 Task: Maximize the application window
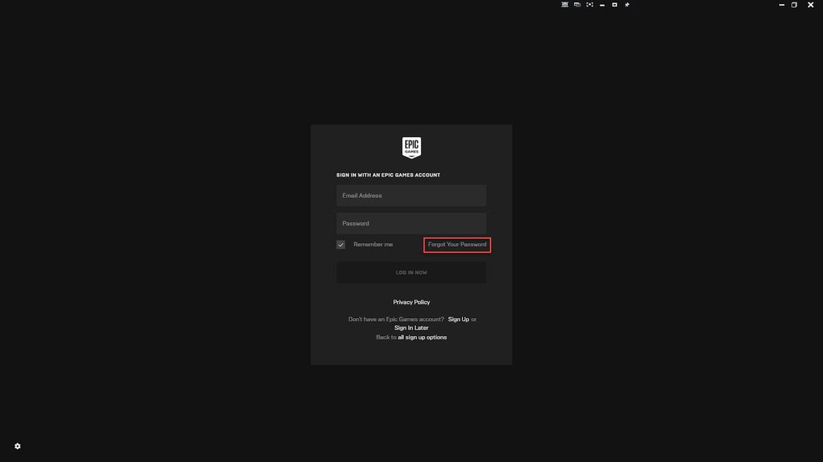[794, 4]
